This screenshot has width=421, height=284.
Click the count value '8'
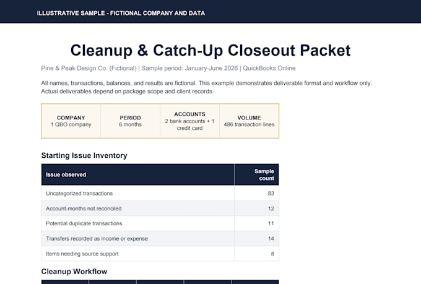(272, 254)
